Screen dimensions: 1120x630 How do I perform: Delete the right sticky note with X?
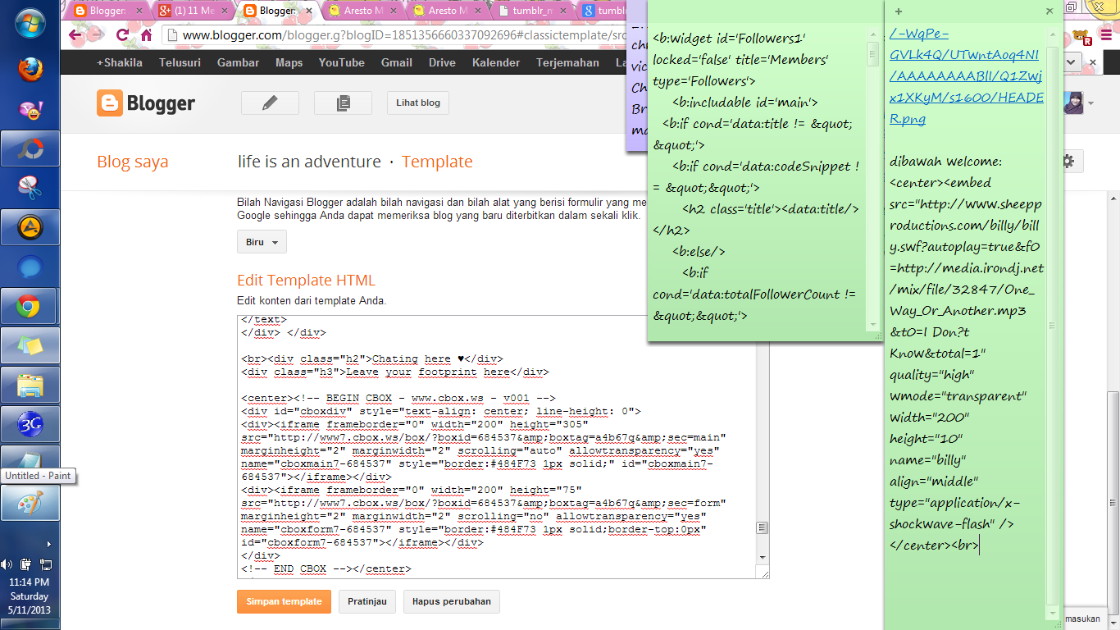pyautogui.click(x=1049, y=11)
